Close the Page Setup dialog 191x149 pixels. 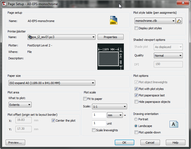click(183, 3)
